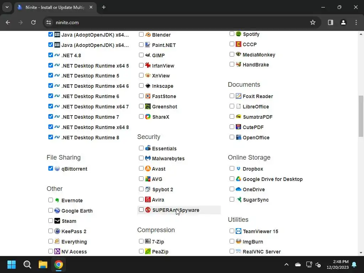
Task: Click the Everything label text
Action: pyautogui.click(x=74, y=242)
